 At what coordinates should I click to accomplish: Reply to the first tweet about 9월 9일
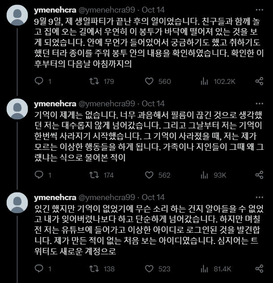tap(39, 81)
